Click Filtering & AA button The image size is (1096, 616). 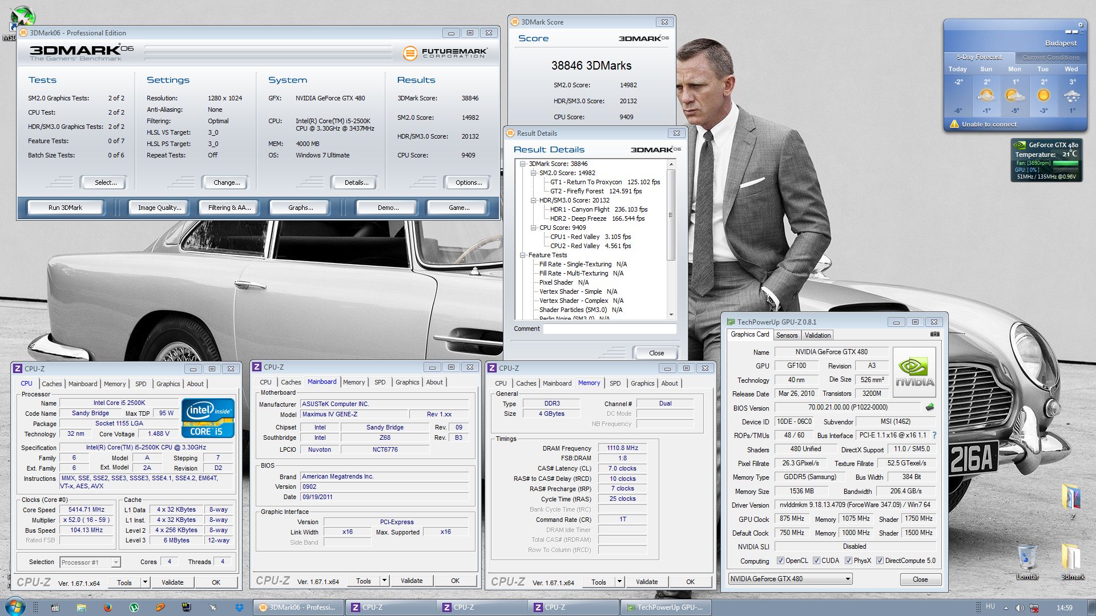(x=229, y=208)
